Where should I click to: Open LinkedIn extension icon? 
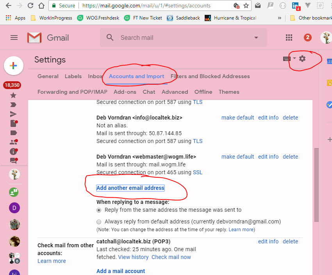tap(295, 6)
